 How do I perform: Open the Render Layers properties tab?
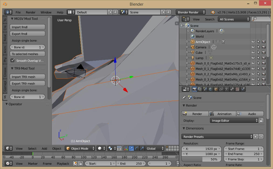pos(200,89)
